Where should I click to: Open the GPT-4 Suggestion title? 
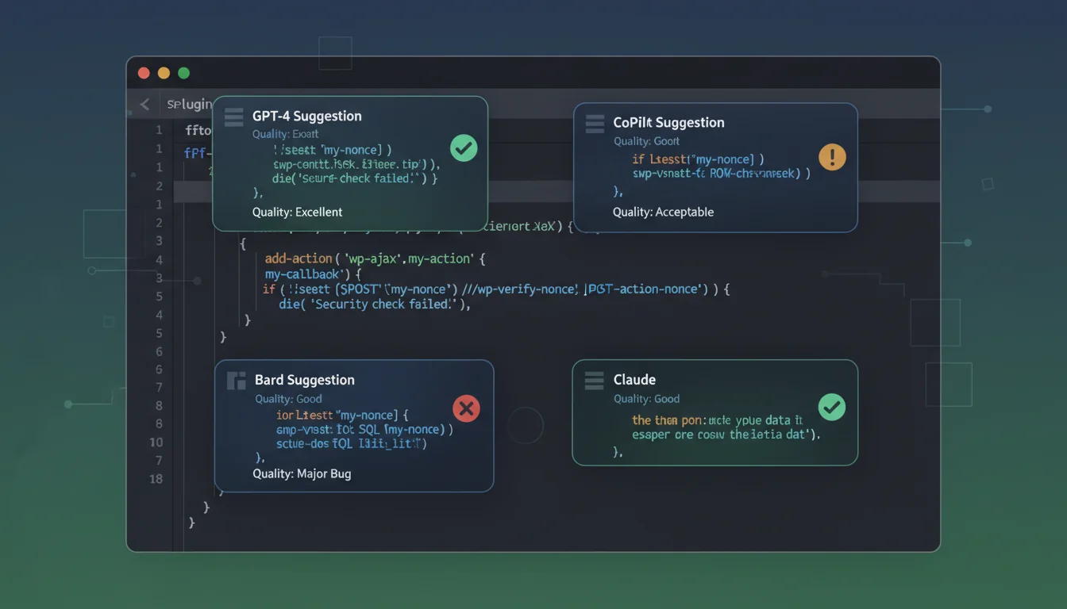click(307, 116)
